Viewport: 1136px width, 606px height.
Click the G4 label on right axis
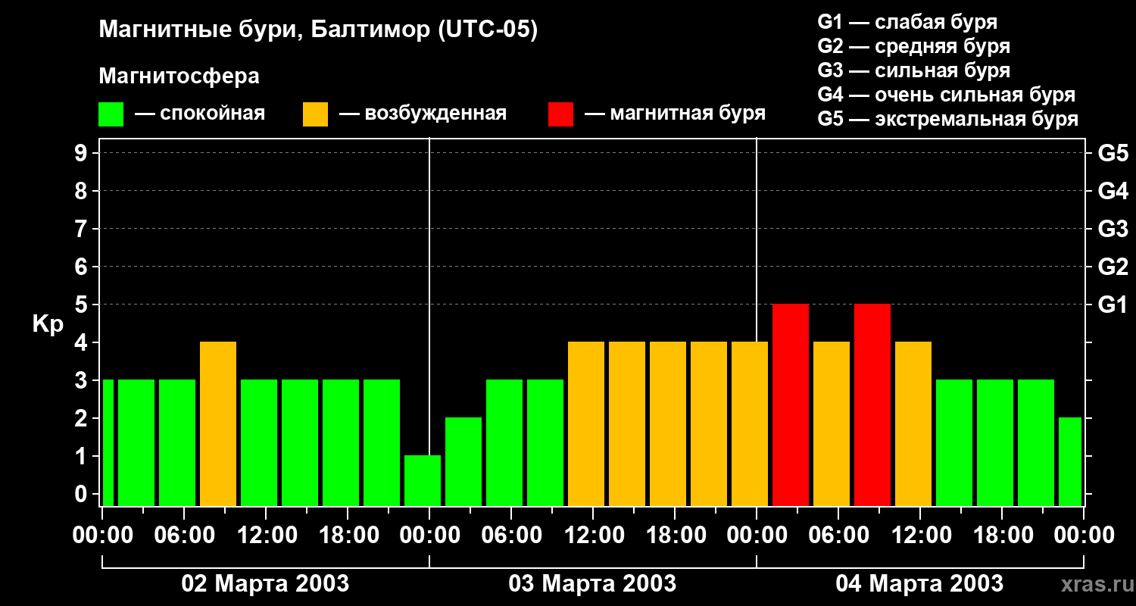pos(1113,191)
